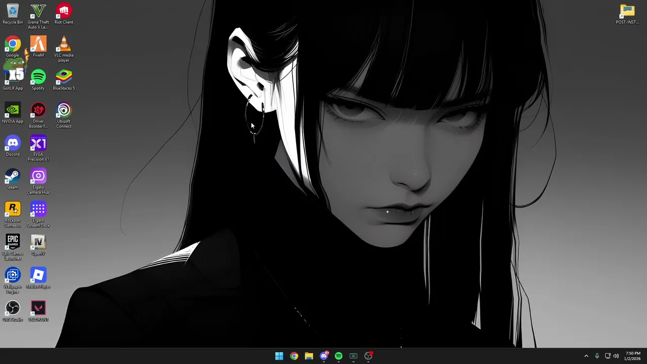Open Chrome from the taskbar

tap(294, 356)
